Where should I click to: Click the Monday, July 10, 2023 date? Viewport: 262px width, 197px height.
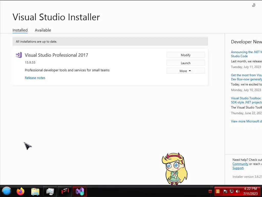246,90
